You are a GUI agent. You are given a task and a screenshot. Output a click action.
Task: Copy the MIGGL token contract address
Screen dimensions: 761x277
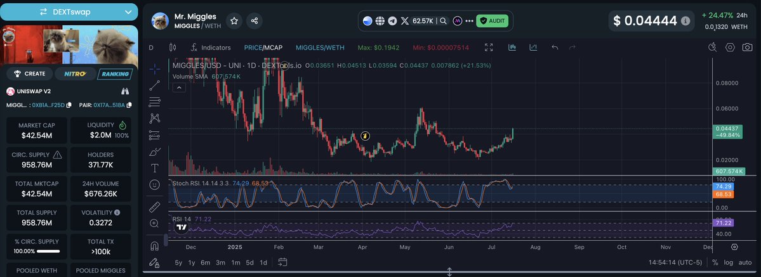coord(69,105)
